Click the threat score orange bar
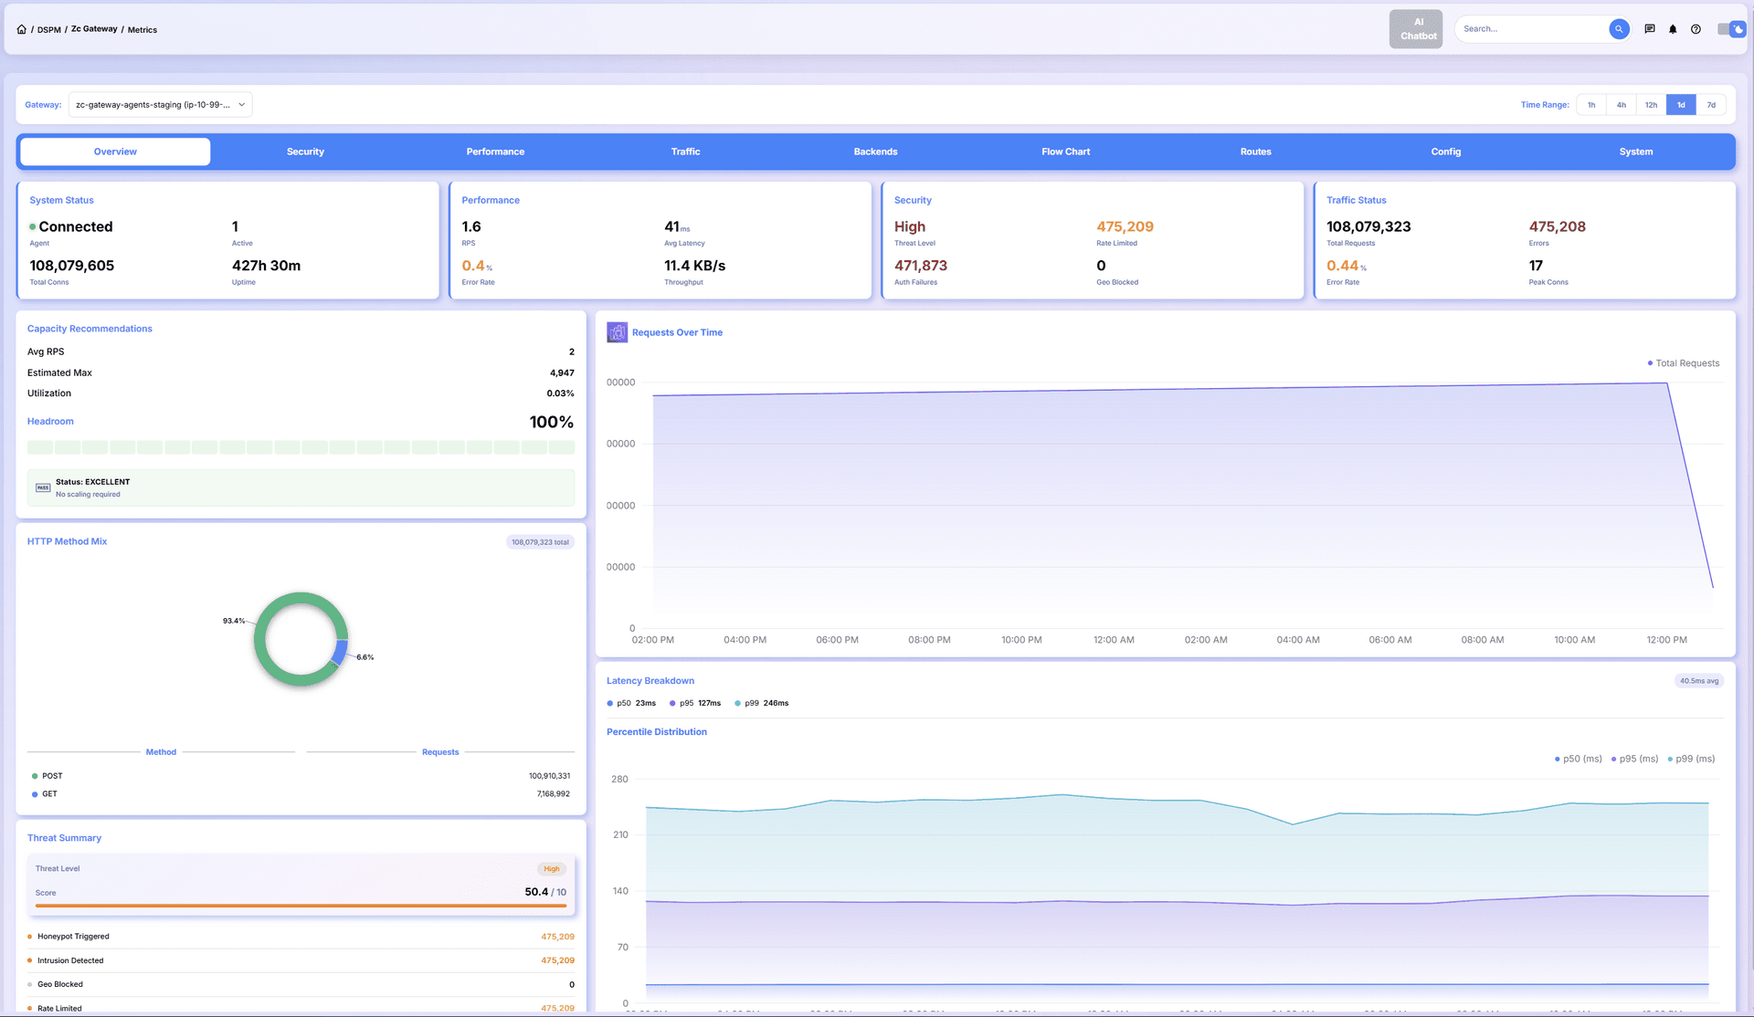 click(x=301, y=906)
